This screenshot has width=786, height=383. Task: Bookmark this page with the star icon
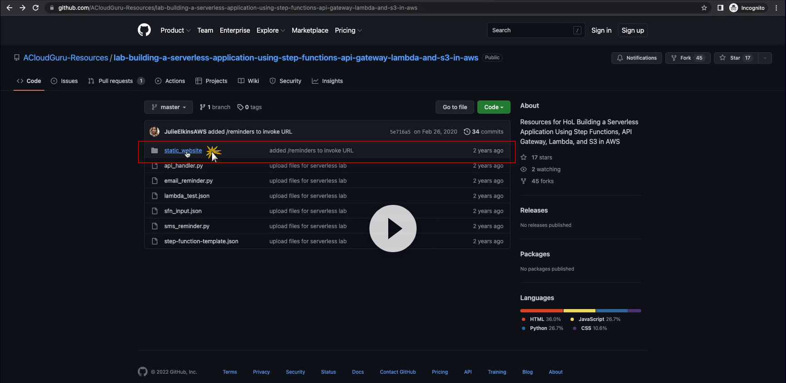(704, 8)
